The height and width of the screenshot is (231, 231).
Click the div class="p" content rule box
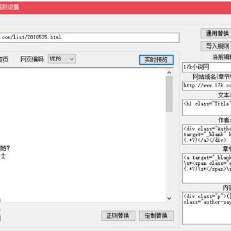coord(207,208)
